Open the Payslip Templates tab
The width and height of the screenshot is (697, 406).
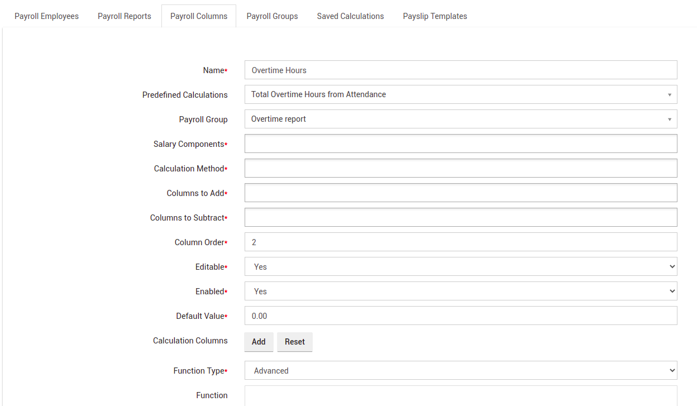(x=435, y=16)
